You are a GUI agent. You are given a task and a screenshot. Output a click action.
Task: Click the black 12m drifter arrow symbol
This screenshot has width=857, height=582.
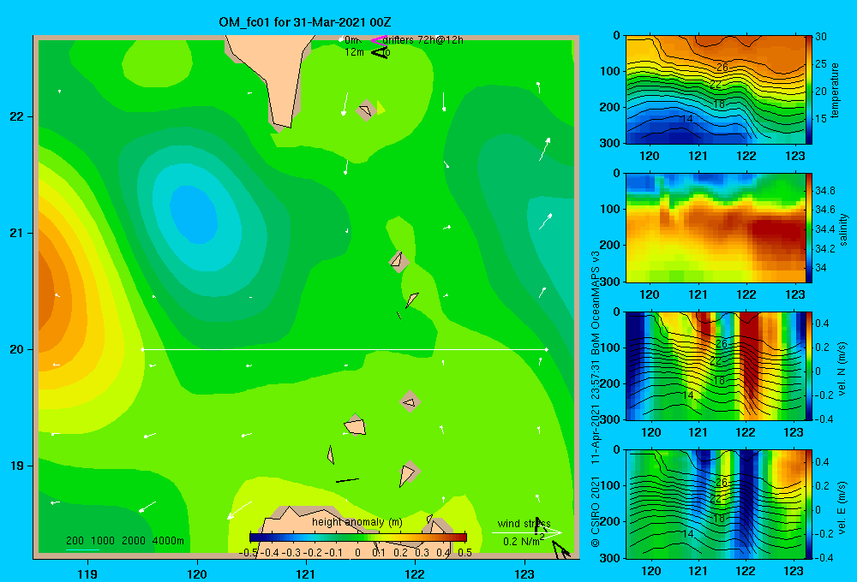380,52
